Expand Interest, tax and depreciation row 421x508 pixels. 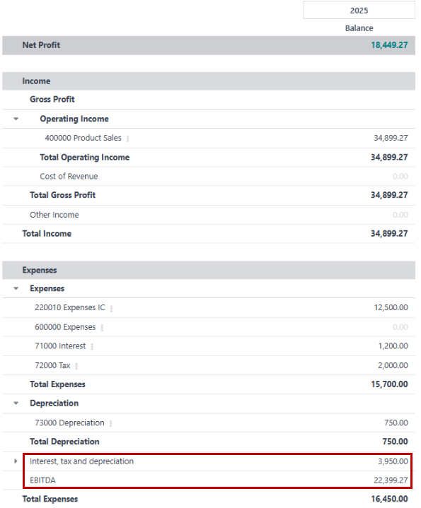point(16,461)
